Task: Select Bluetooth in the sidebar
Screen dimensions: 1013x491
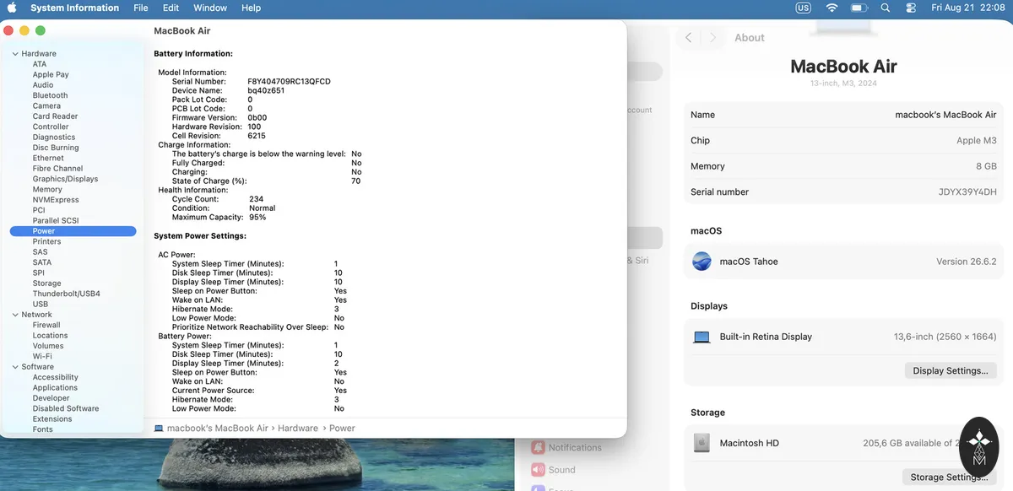Action: click(x=50, y=95)
